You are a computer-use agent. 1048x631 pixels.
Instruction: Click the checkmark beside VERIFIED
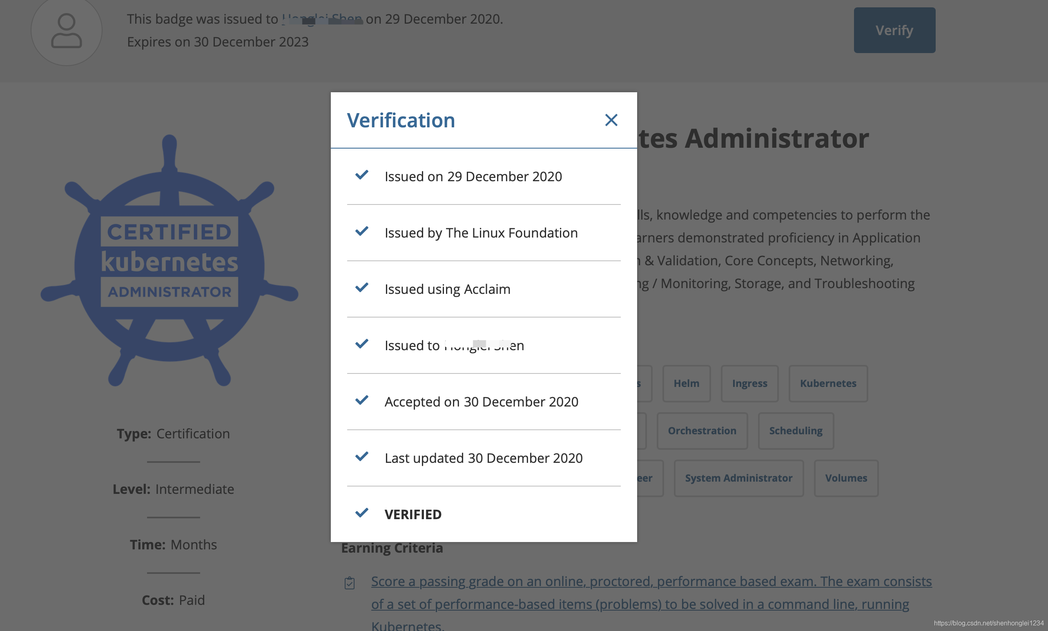point(361,513)
